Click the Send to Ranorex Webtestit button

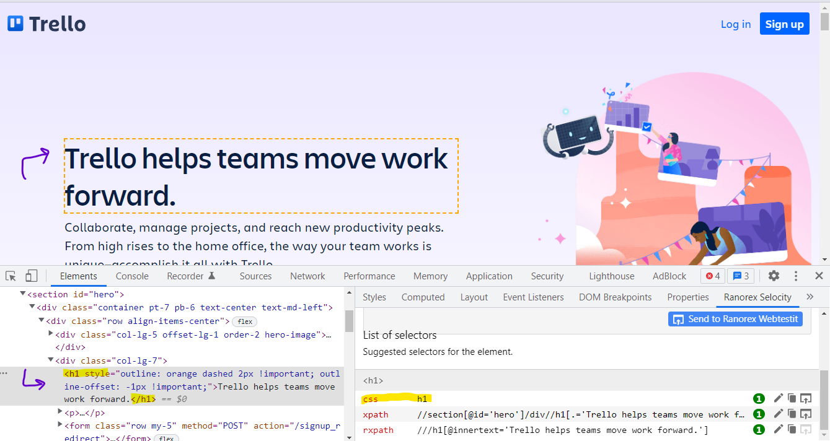[x=735, y=319]
